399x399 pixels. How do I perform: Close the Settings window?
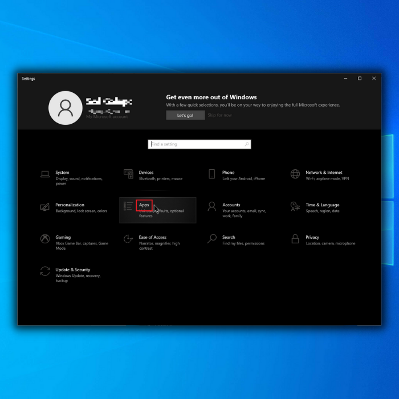coord(374,79)
